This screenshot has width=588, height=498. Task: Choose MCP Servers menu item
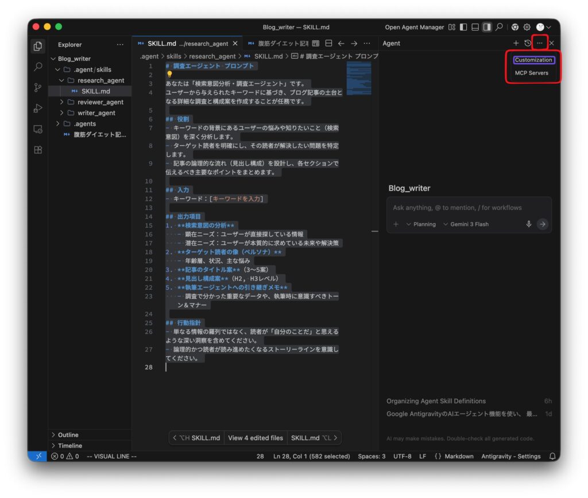[x=531, y=73]
